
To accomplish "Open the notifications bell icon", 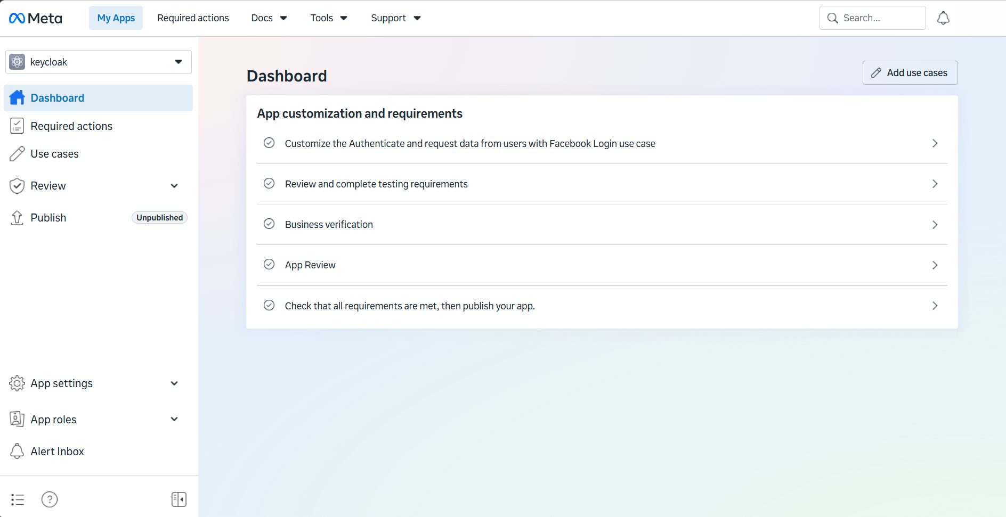I will tap(943, 18).
